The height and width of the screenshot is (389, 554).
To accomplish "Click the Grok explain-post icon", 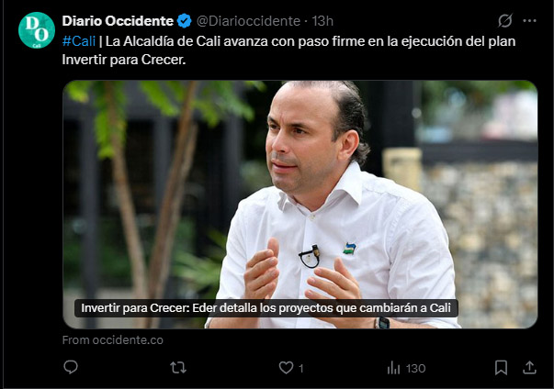I will tap(505, 21).
